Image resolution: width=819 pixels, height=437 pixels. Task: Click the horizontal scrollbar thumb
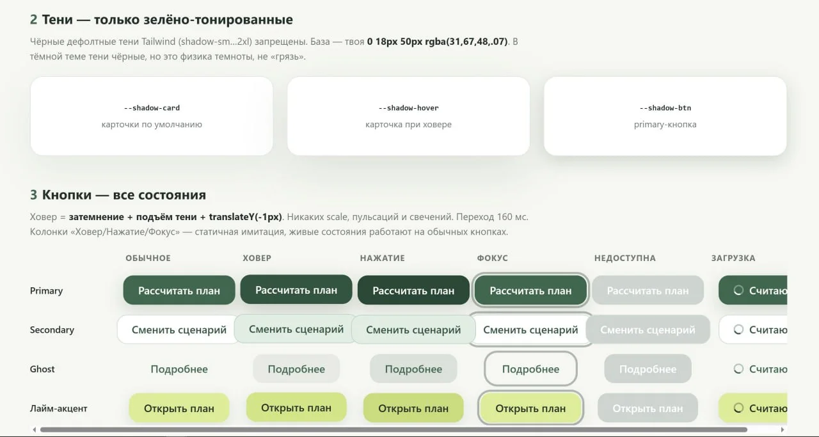pyautogui.click(x=394, y=429)
